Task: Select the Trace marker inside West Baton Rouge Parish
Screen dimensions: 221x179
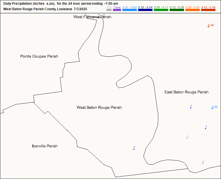Action: click(x=134, y=149)
